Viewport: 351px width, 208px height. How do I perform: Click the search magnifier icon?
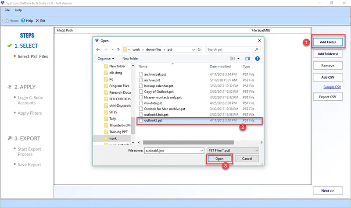257,49
